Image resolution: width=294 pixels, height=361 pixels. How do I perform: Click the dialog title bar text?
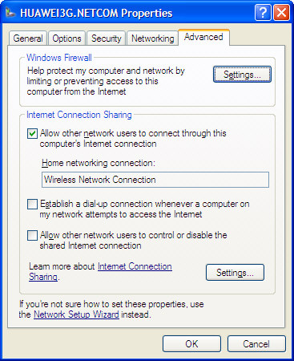coord(96,13)
